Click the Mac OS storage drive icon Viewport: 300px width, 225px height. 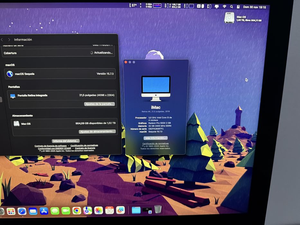(x=17, y=124)
